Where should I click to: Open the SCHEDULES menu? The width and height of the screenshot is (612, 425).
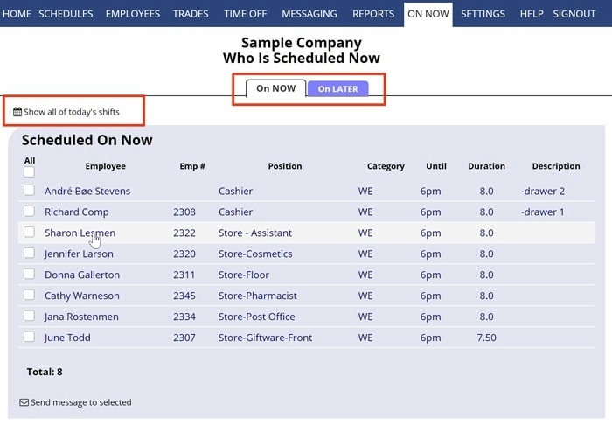tap(66, 14)
